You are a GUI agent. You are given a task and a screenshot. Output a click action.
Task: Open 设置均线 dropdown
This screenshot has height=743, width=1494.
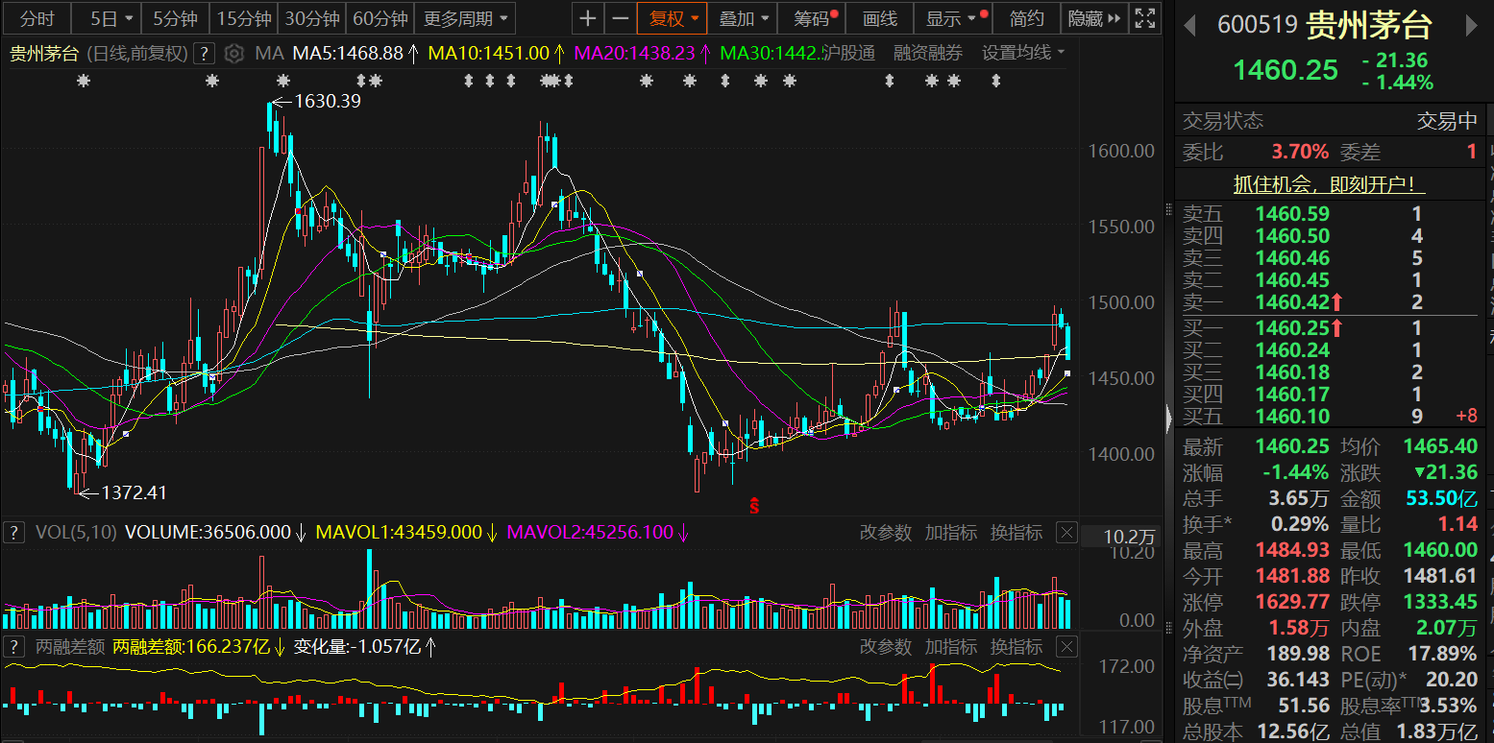pos(1023,54)
